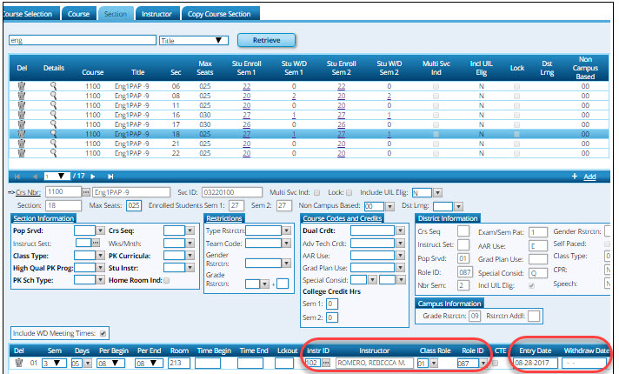Jump to last page of results
Screen dimensions: 619x374
(110, 177)
